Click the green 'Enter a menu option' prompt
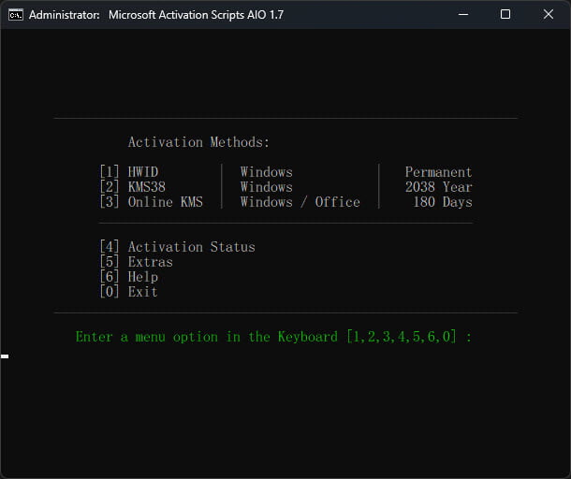571x479 pixels. coord(273,337)
